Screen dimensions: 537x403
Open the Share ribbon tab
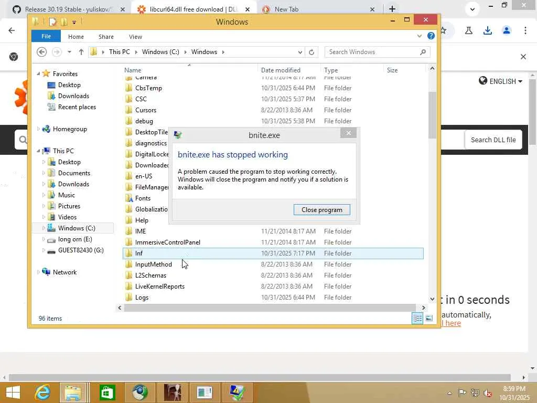106,37
